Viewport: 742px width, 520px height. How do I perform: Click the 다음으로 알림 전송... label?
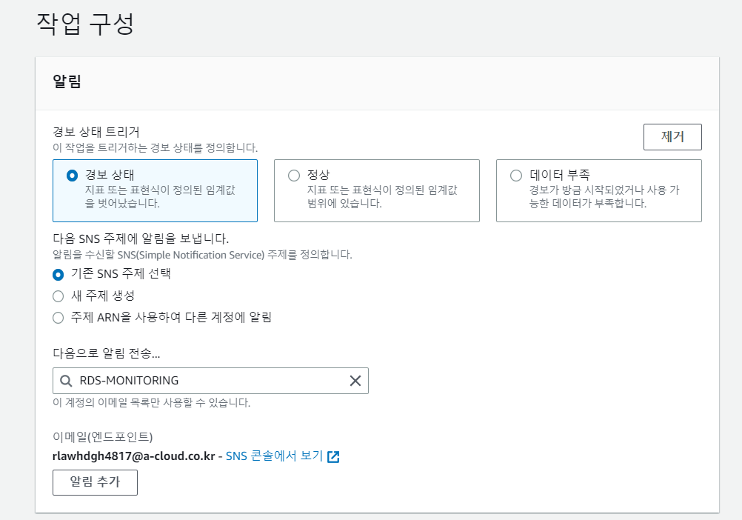click(x=107, y=353)
